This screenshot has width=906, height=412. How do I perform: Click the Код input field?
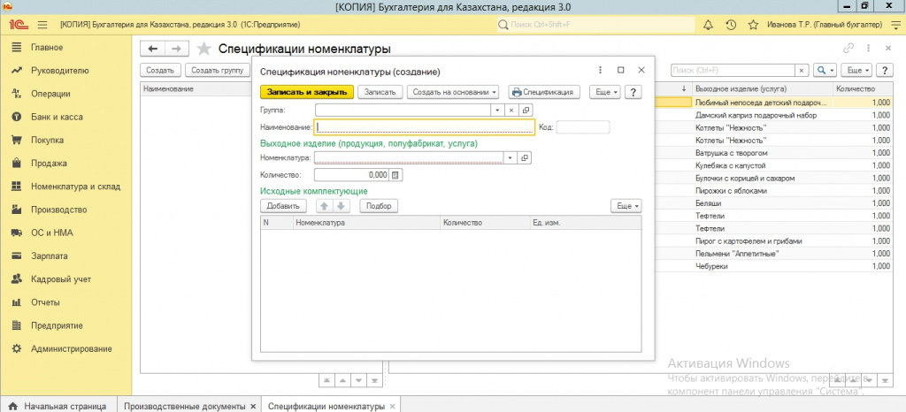[583, 127]
